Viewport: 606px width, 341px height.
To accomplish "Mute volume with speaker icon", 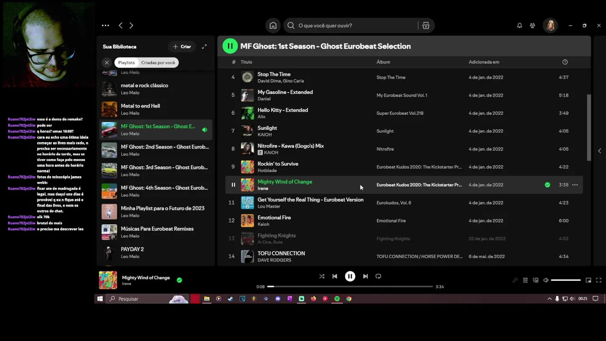I will (546, 280).
